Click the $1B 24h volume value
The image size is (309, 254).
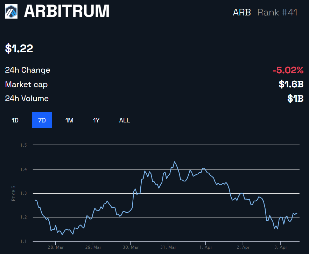295,98
